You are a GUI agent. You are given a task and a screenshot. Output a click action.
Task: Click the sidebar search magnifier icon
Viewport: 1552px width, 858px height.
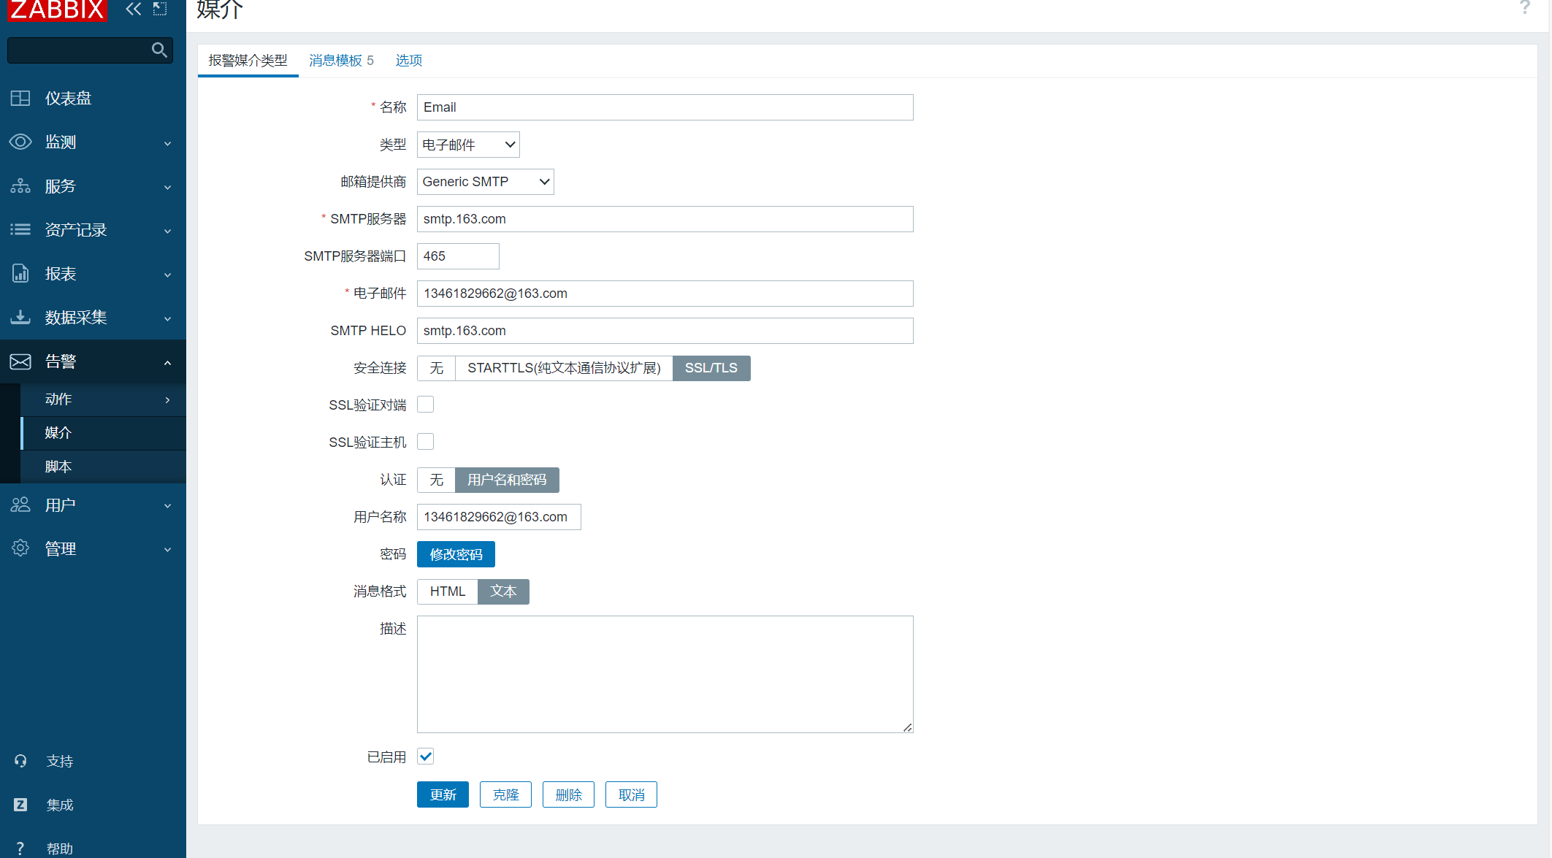tap(159, 50)
